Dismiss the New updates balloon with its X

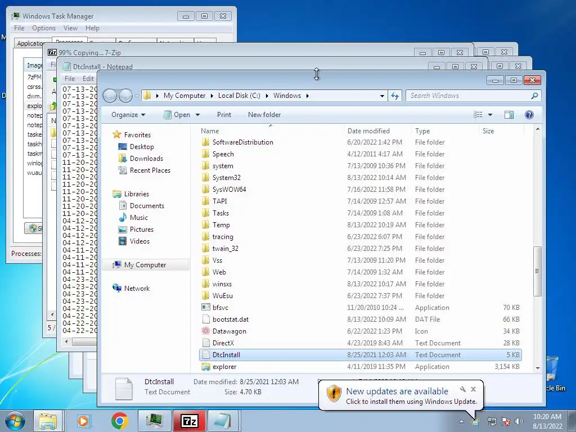pyautogui.click(x=473, y=389)
